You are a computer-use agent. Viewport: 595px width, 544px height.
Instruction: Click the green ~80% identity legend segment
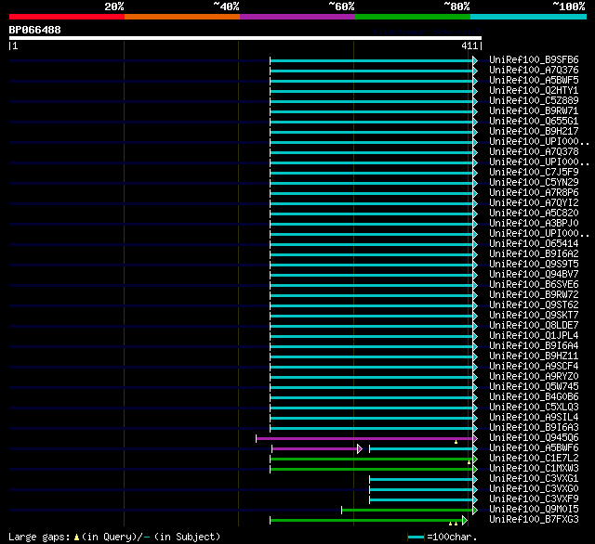(x=413, y=17)
